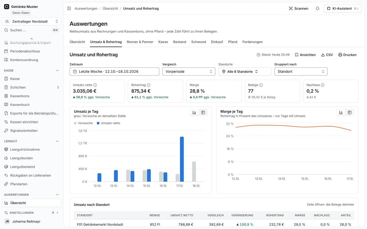Switch to the Schwund tab
367x229 pixels.
click(x=199, y=42)
